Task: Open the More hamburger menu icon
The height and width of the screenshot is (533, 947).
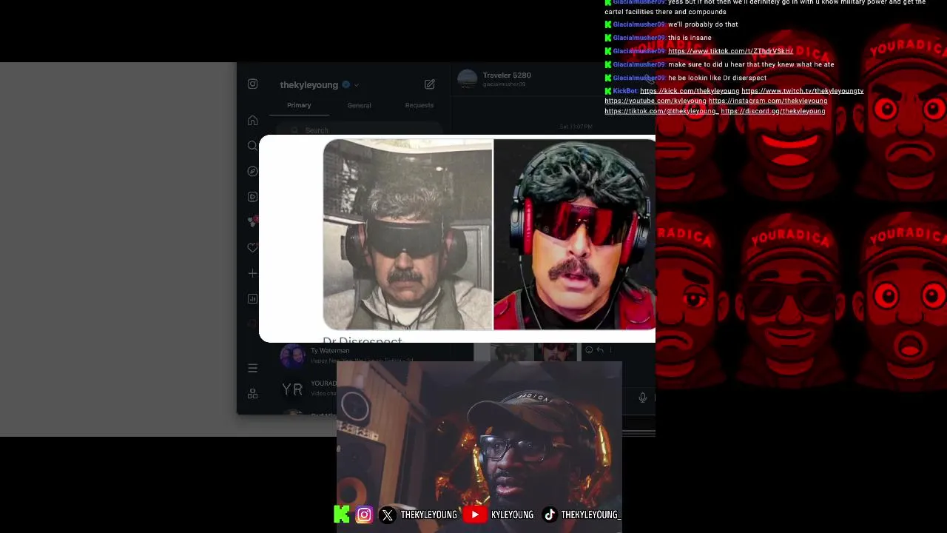Action: click(252, 368)
